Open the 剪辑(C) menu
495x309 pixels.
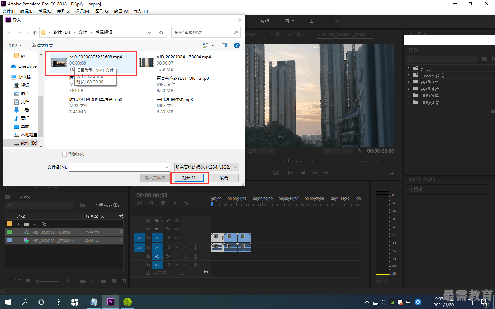click(x=45, y=11)
